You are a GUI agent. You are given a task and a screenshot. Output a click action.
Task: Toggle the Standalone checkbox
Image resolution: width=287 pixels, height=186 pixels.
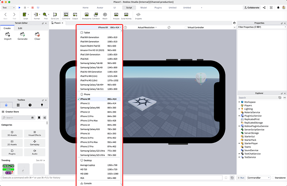coord(273,178)
